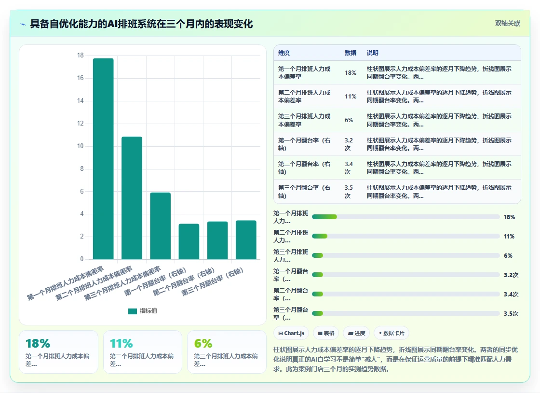Click the 11% value in table
This screenshot has height=393, width=540.
[x=351, y=97]
